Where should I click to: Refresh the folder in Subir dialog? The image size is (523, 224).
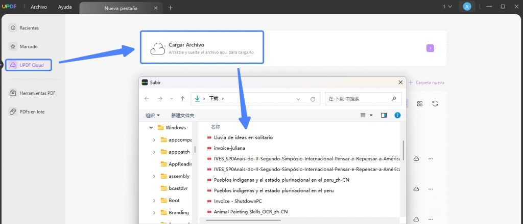(x=313, y=99)
